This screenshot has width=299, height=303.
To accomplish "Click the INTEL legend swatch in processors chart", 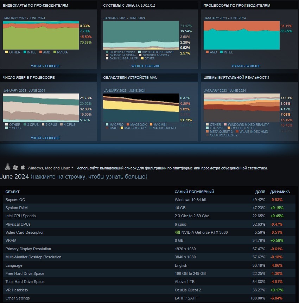I will (x=222, y=52).
